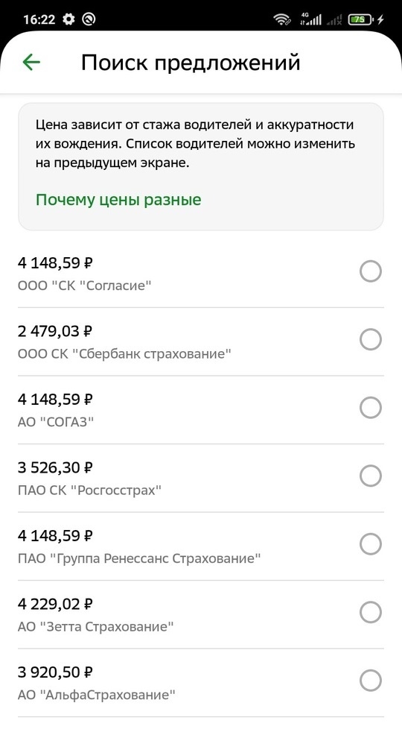Screen dimensions: 402x741
Task: Open the Почему цены разные link
Action: coord(118,200)
